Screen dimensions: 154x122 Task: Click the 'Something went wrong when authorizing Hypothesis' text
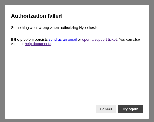pos(55,28)
